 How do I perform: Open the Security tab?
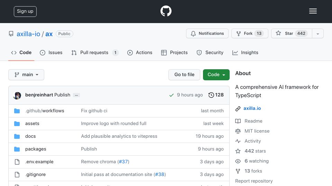(x=210, y=52)
